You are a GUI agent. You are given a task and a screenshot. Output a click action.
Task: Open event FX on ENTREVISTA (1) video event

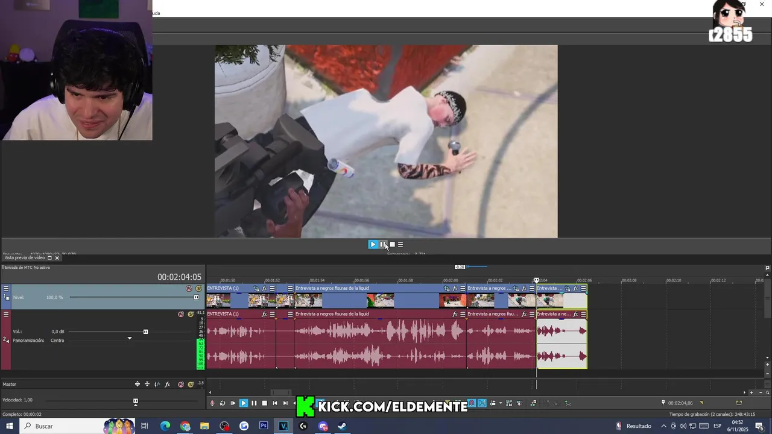point(264,289)
